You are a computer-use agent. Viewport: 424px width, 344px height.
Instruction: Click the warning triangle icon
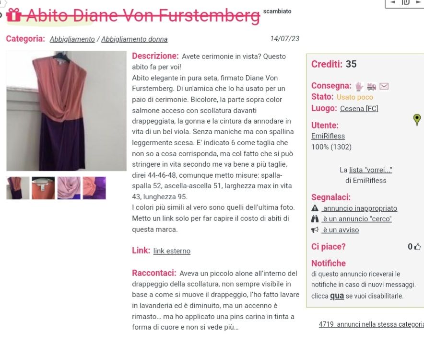click(315, 208)
